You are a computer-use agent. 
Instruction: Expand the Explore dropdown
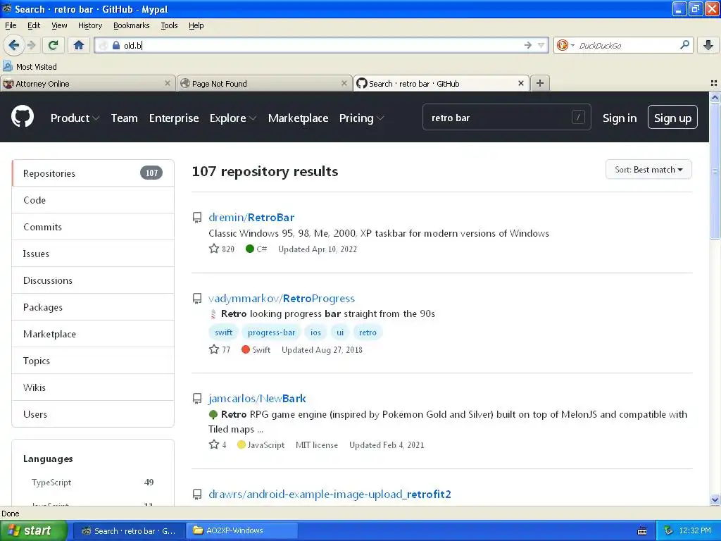pos(232,118)
